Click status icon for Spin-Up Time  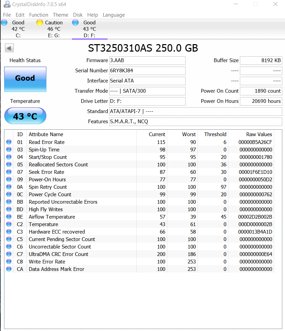coord(9,149)
